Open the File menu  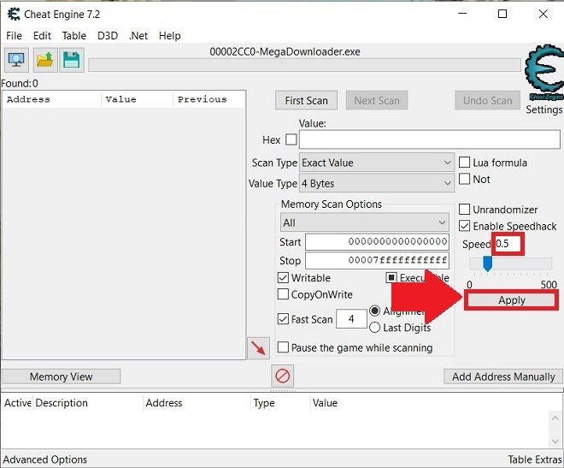pyautogui.click(x=14, y=36)
